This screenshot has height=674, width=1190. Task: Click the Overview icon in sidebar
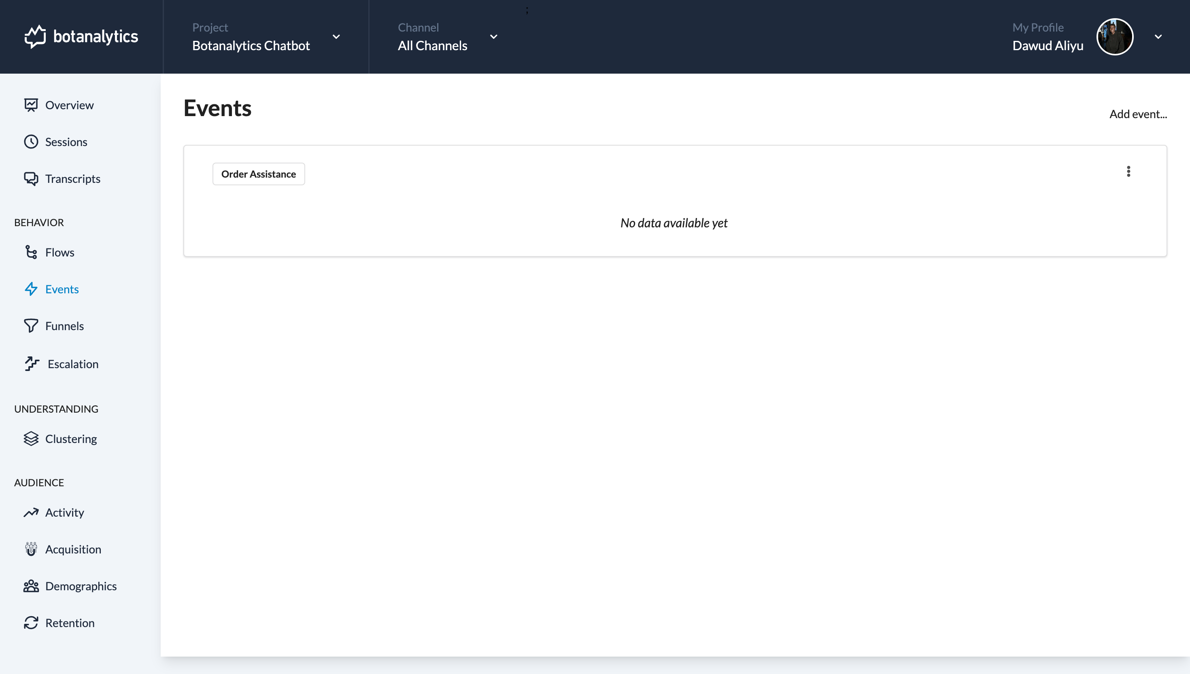31,104
